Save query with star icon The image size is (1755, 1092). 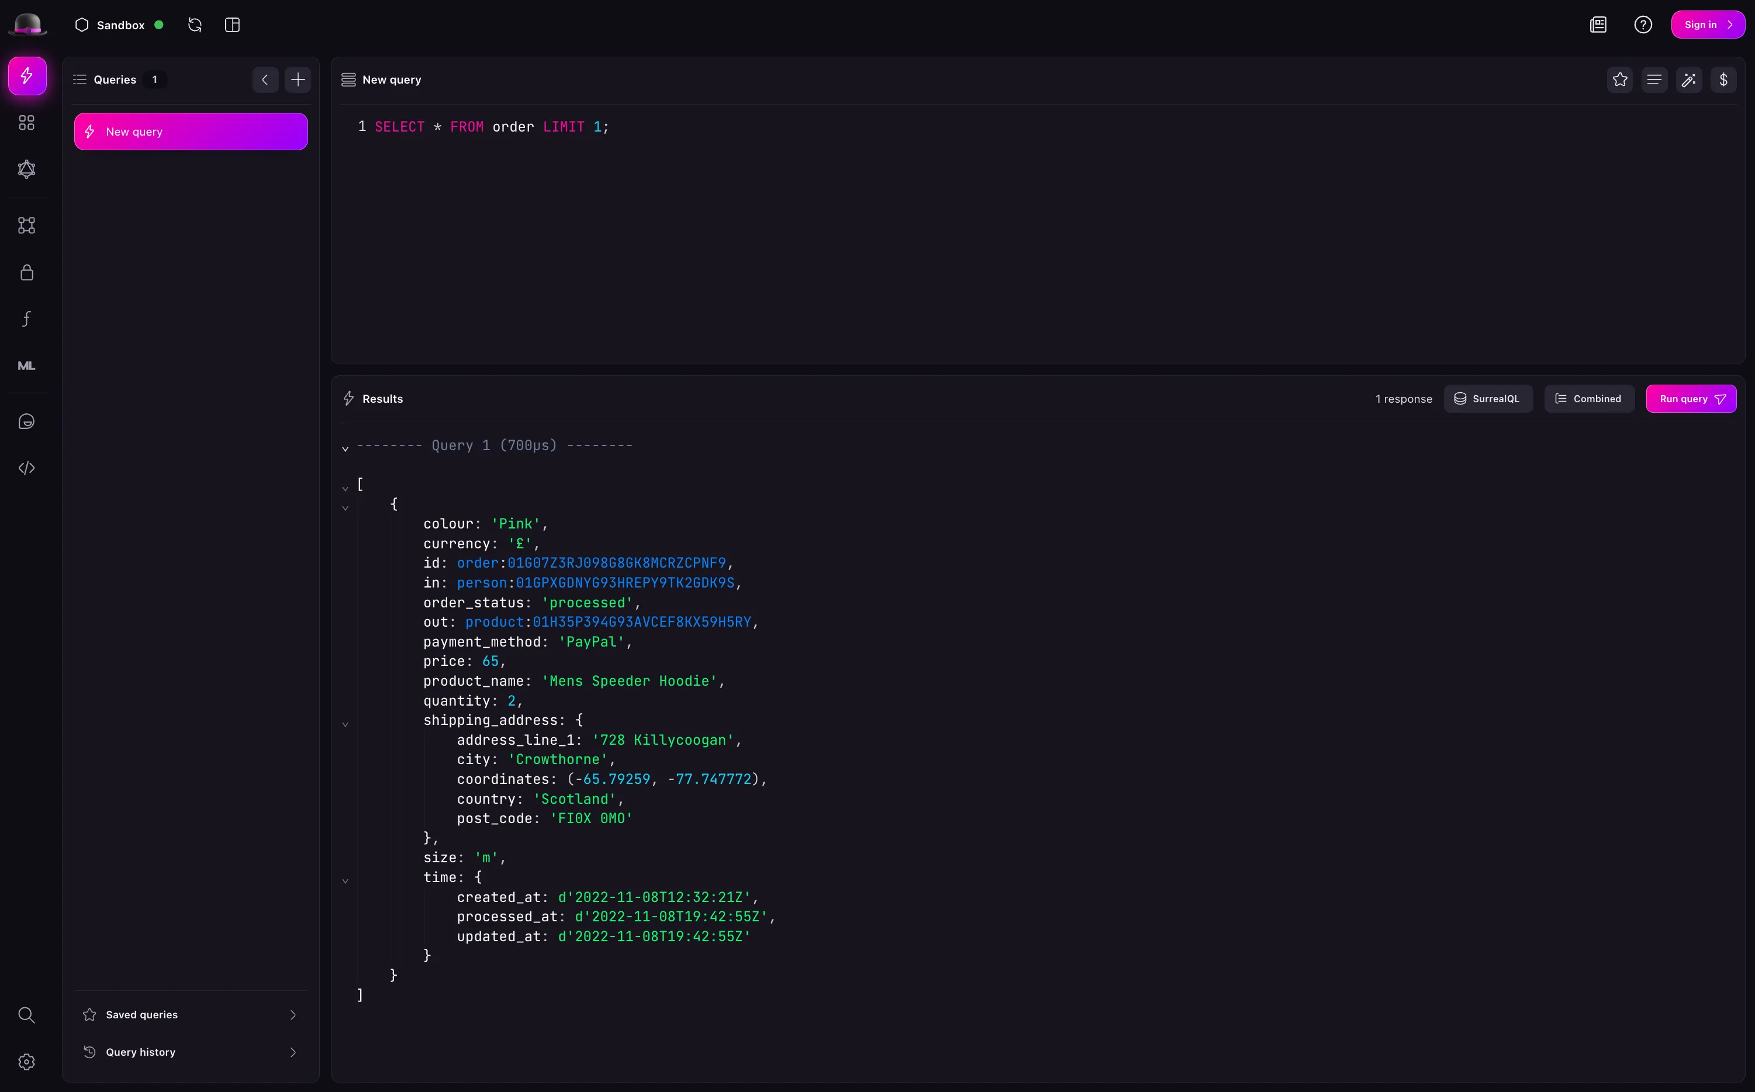pyautogui.click(x=1620, y=80)
